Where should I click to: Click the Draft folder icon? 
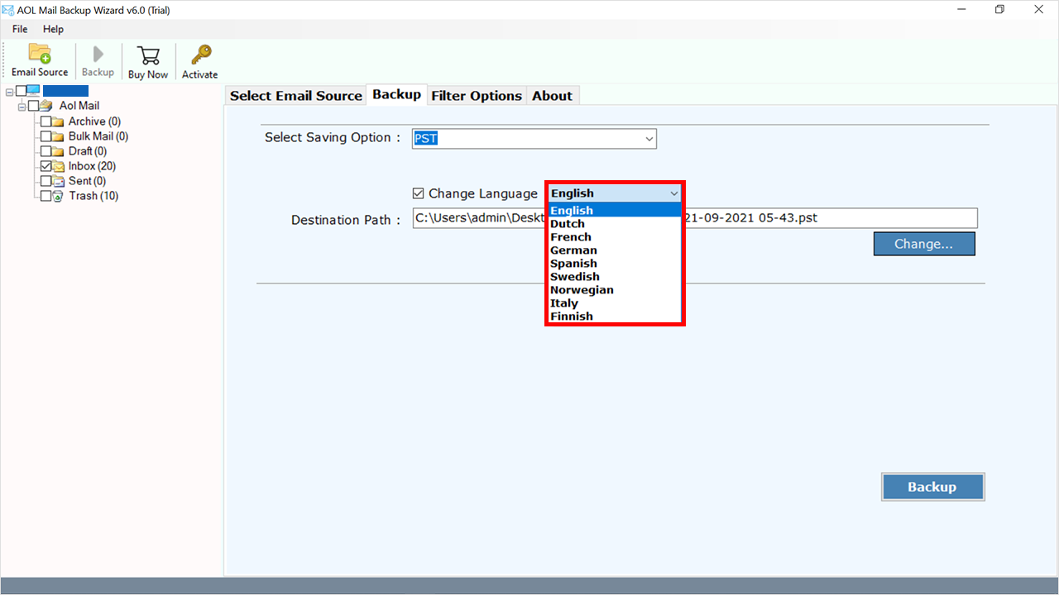[59, 151]
